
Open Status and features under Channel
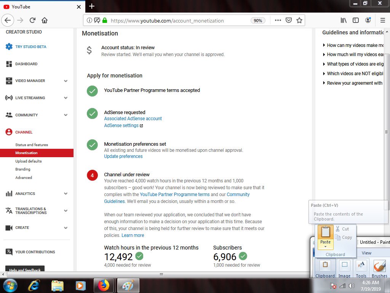pos(32,145)
